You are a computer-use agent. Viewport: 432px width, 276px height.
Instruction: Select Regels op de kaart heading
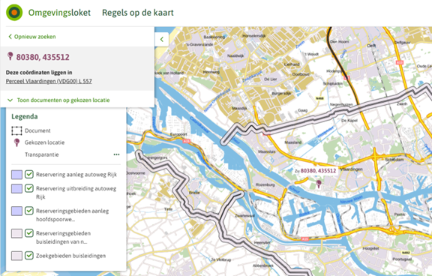tap(138, 13)
